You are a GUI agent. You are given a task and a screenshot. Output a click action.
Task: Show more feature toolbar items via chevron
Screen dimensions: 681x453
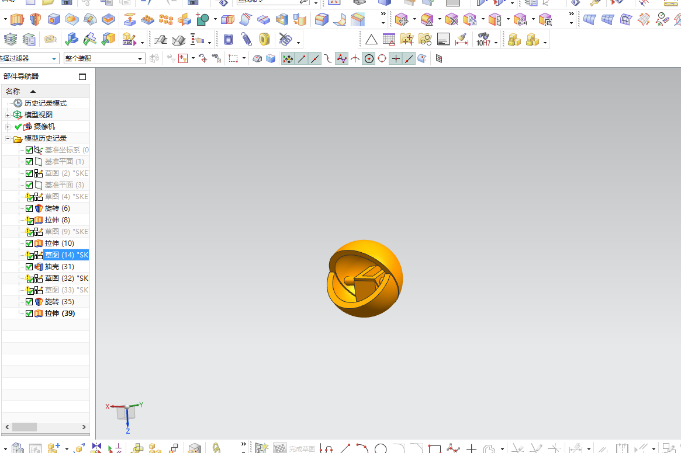coord(383,14)
